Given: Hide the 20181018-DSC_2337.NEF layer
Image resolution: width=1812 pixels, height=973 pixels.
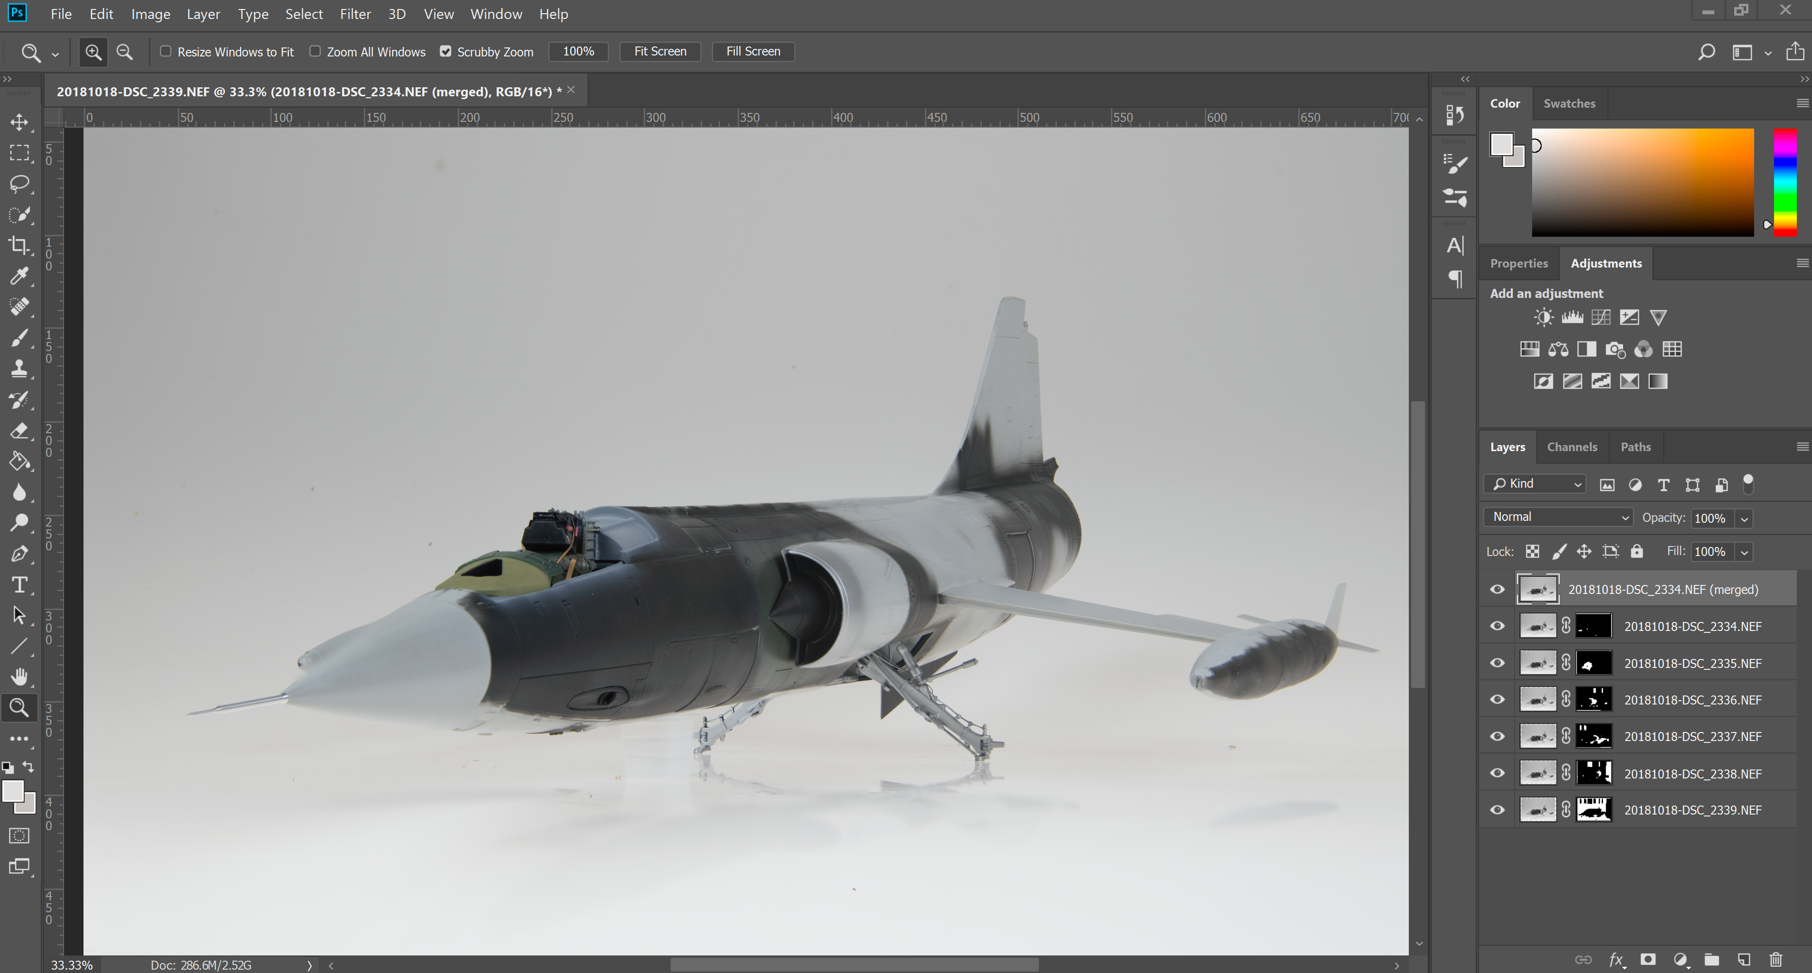Looking at the screenshot, I should [x=1497, y=737].
